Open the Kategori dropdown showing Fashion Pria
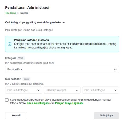 [x=62, y=70]
